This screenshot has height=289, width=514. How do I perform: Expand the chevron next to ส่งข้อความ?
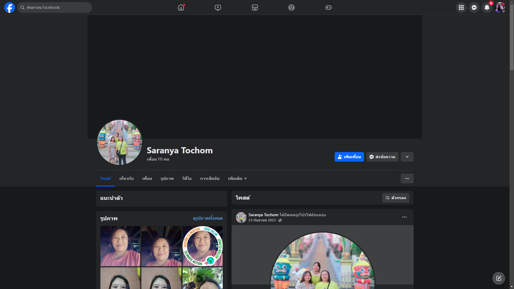(407, 157)
